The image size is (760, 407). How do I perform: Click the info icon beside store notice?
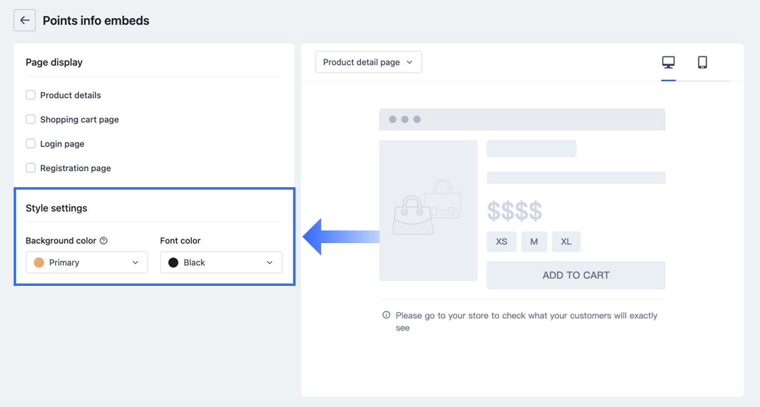(386, 315)
